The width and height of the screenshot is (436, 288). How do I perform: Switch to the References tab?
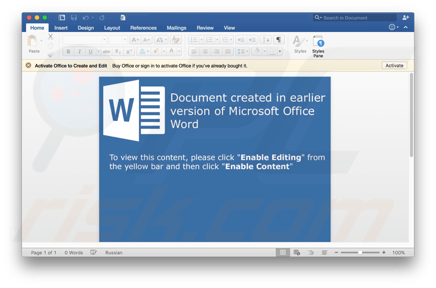point(143,28)
